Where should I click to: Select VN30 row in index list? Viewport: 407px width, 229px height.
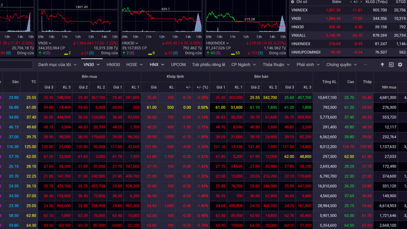[x=348, y=19]
